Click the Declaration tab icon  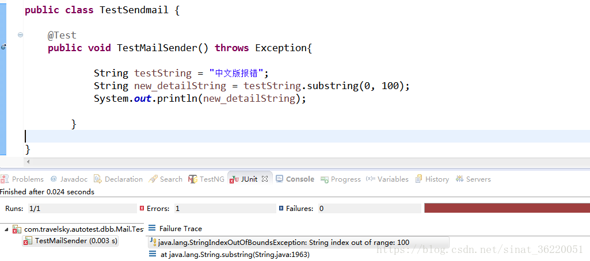click(98, 179)
